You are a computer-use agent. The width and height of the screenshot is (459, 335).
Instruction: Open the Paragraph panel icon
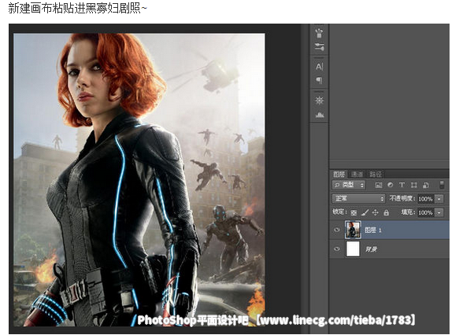[x=320, y=80]
